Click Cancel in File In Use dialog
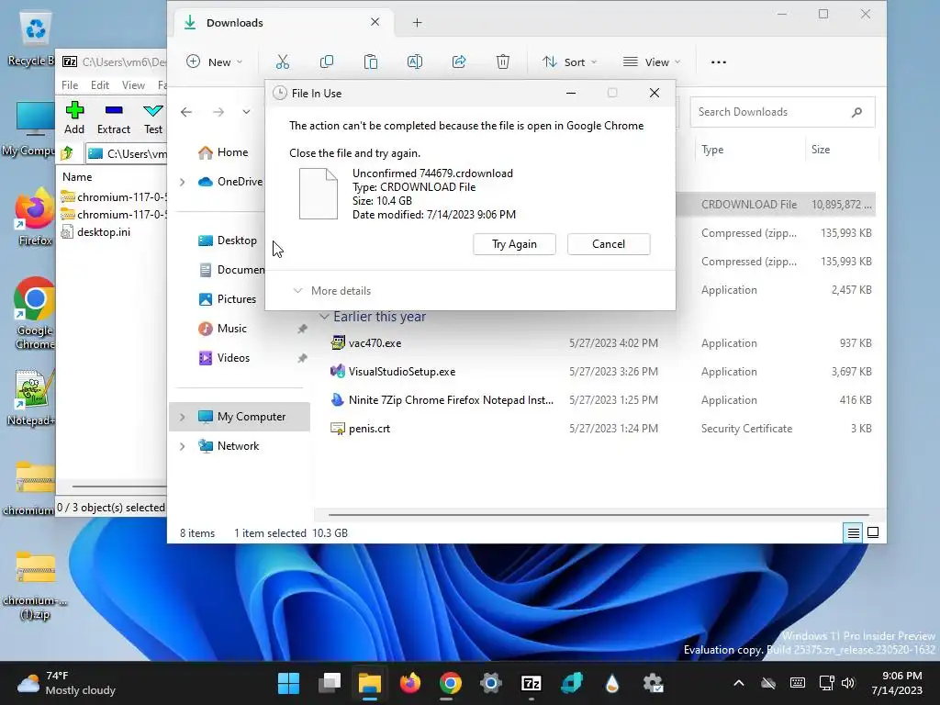Viewport: 940px width, 705px height. (x=609, y=244)
